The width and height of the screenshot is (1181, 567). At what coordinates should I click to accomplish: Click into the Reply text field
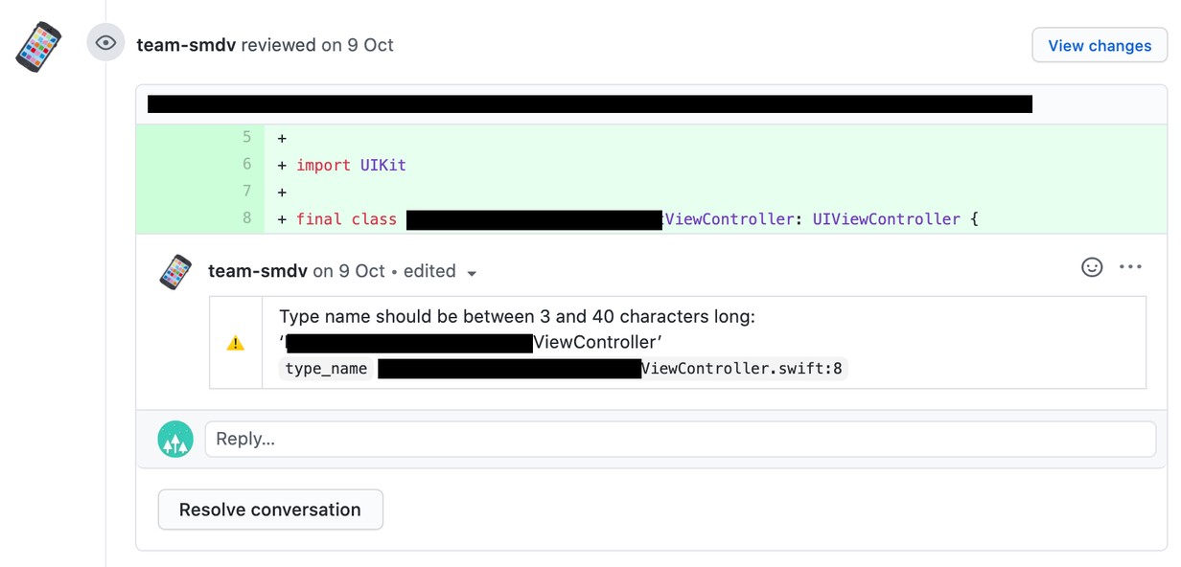point(681,439)
